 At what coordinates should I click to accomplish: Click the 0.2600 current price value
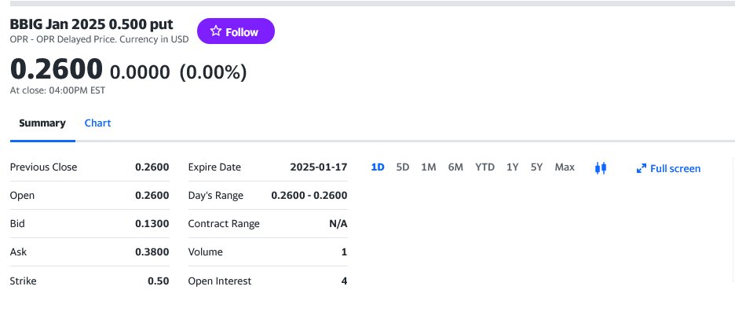pyautogui.click(x=56, y=70)
